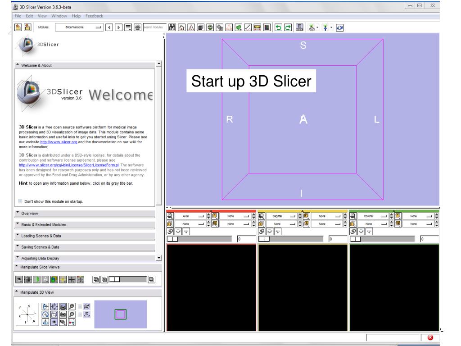Viewport: 461px width, 346px height.
Task: Open the View menu
Action: tap(42, 16)
